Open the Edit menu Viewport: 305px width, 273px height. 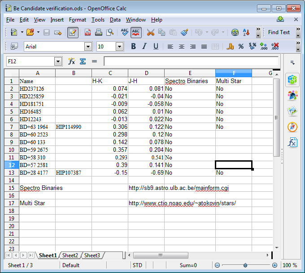[x=24, y=20]
